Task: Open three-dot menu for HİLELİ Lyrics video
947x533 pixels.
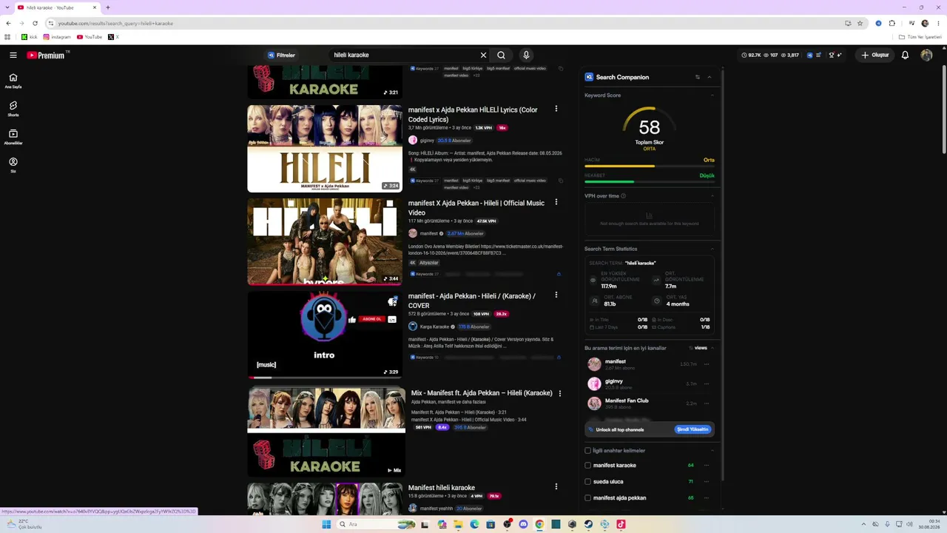Action: point(556,109)
